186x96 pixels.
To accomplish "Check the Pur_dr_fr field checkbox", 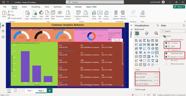I will click(166, 60).
